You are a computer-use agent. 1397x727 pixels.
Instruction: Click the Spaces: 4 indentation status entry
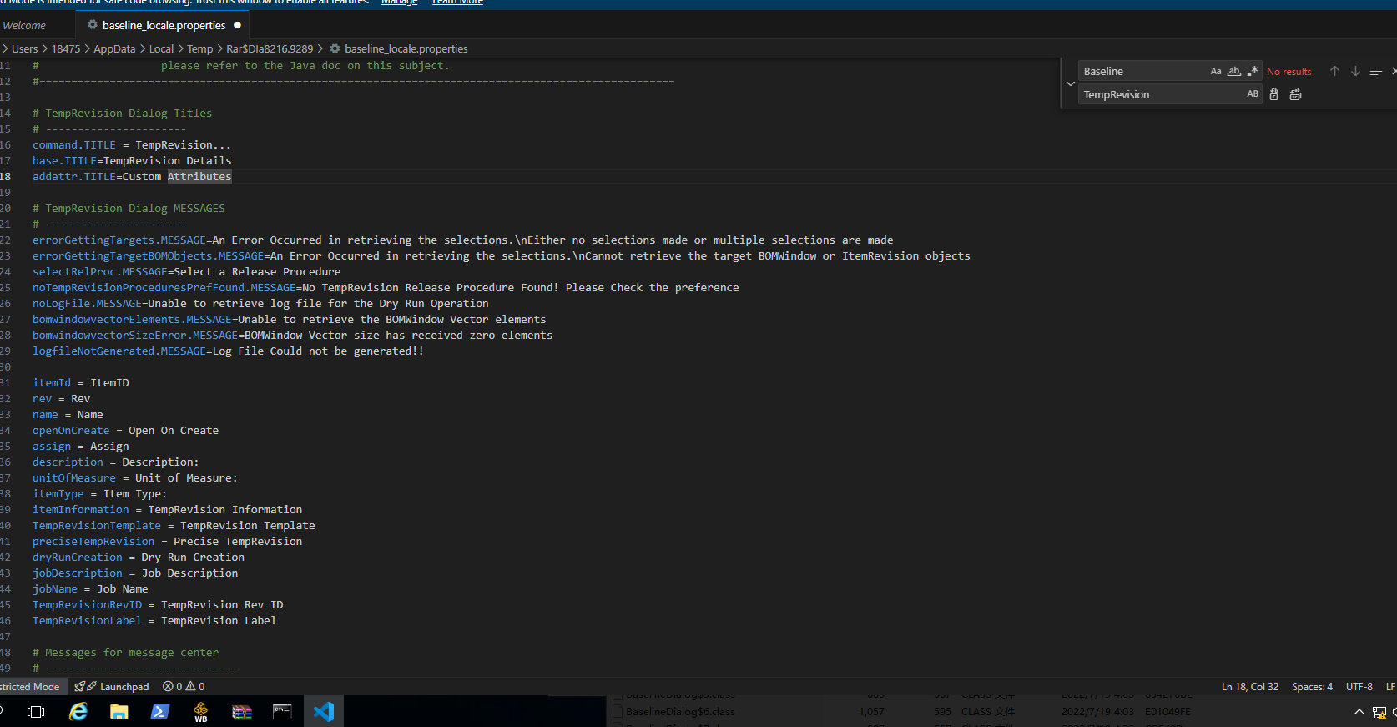point(1312,686)
